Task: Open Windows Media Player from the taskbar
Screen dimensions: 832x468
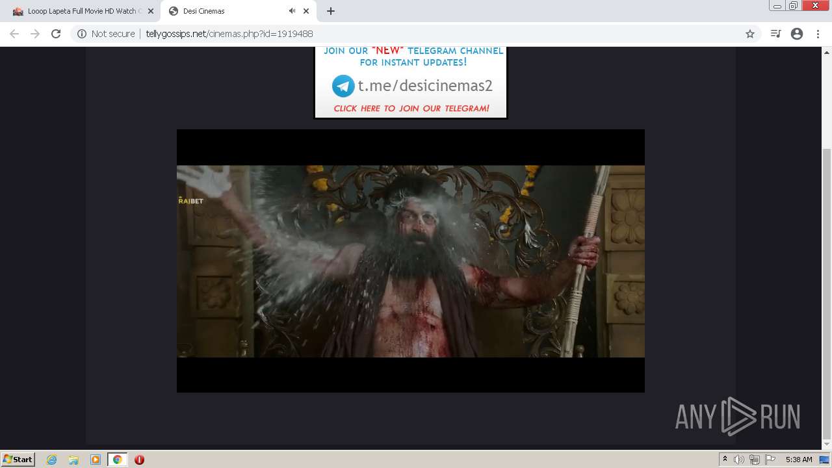Action: [96, 460]
